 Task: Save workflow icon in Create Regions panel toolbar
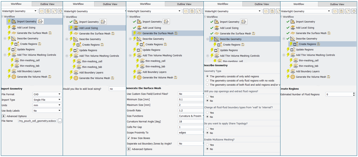[x=342, y=11]
